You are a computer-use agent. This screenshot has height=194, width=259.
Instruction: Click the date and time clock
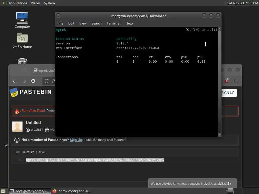(x=243, y=3)
